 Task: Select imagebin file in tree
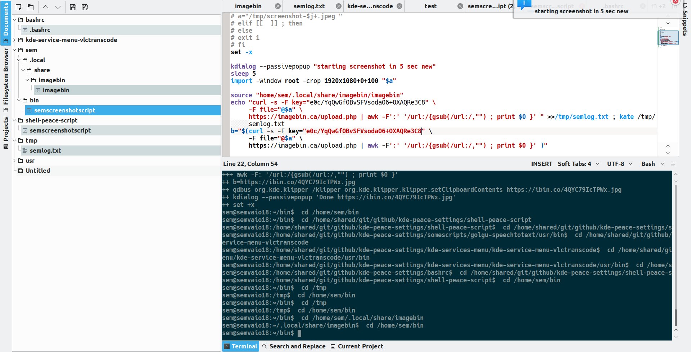click(128, 90)
